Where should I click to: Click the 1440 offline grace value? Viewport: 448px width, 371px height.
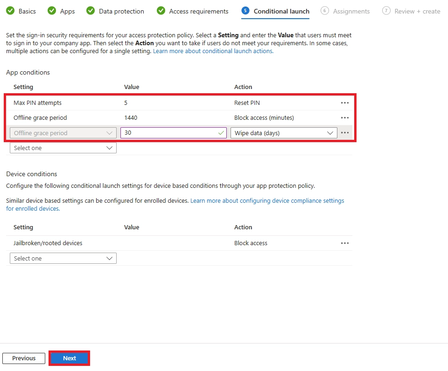[131, 117]
